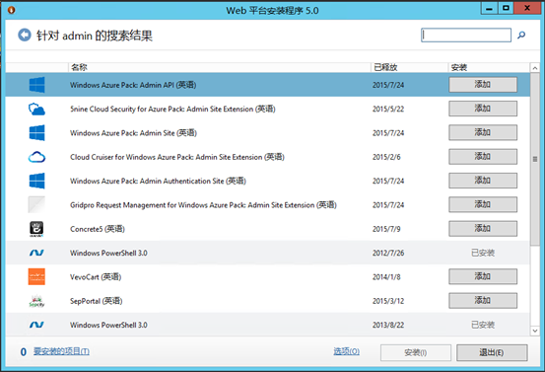545x372 pixels.
Task: Click the 0 items count
Action: (x=24, y=352)
